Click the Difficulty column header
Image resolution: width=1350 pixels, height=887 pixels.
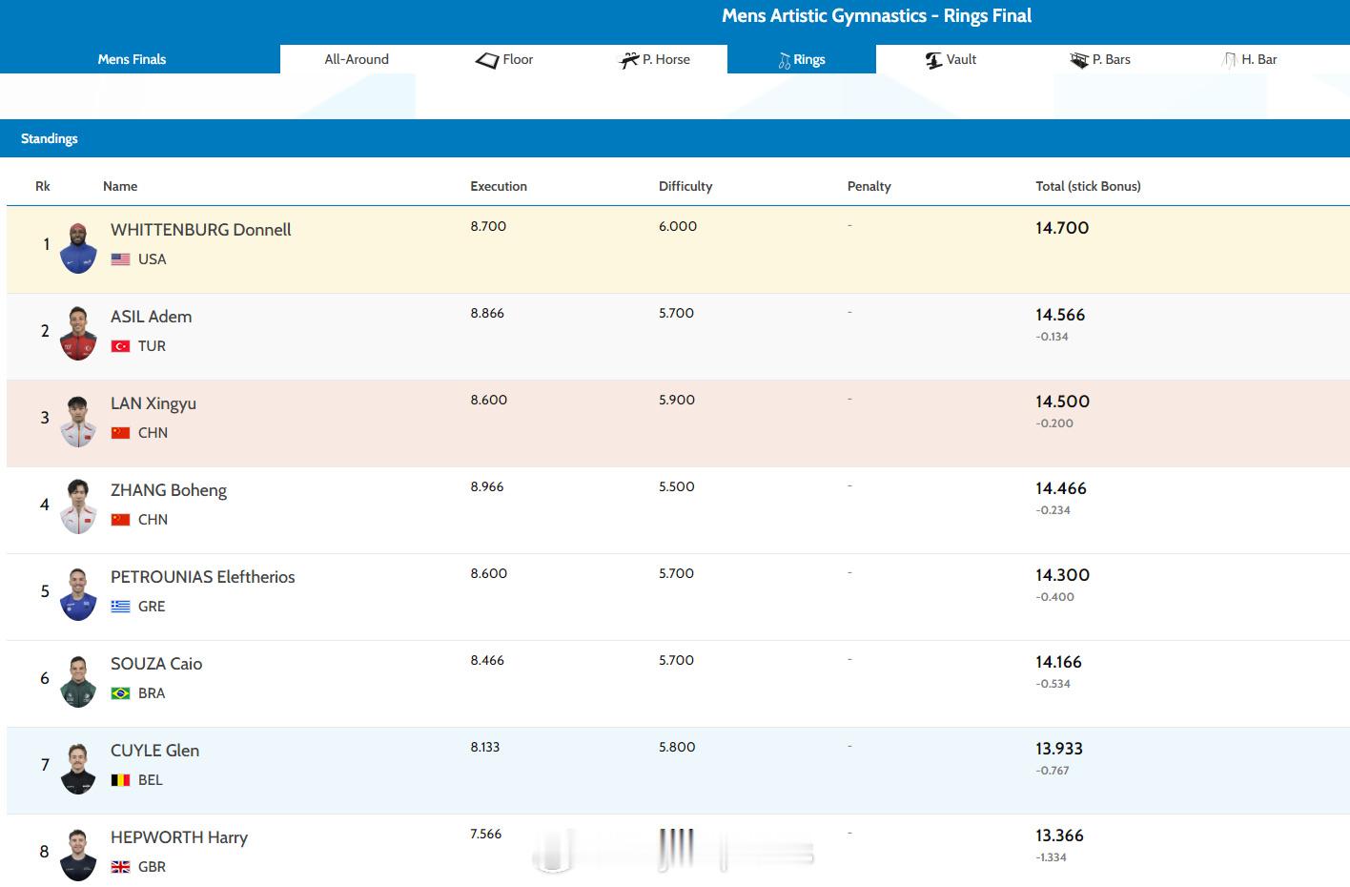click(x=685, y=186)
